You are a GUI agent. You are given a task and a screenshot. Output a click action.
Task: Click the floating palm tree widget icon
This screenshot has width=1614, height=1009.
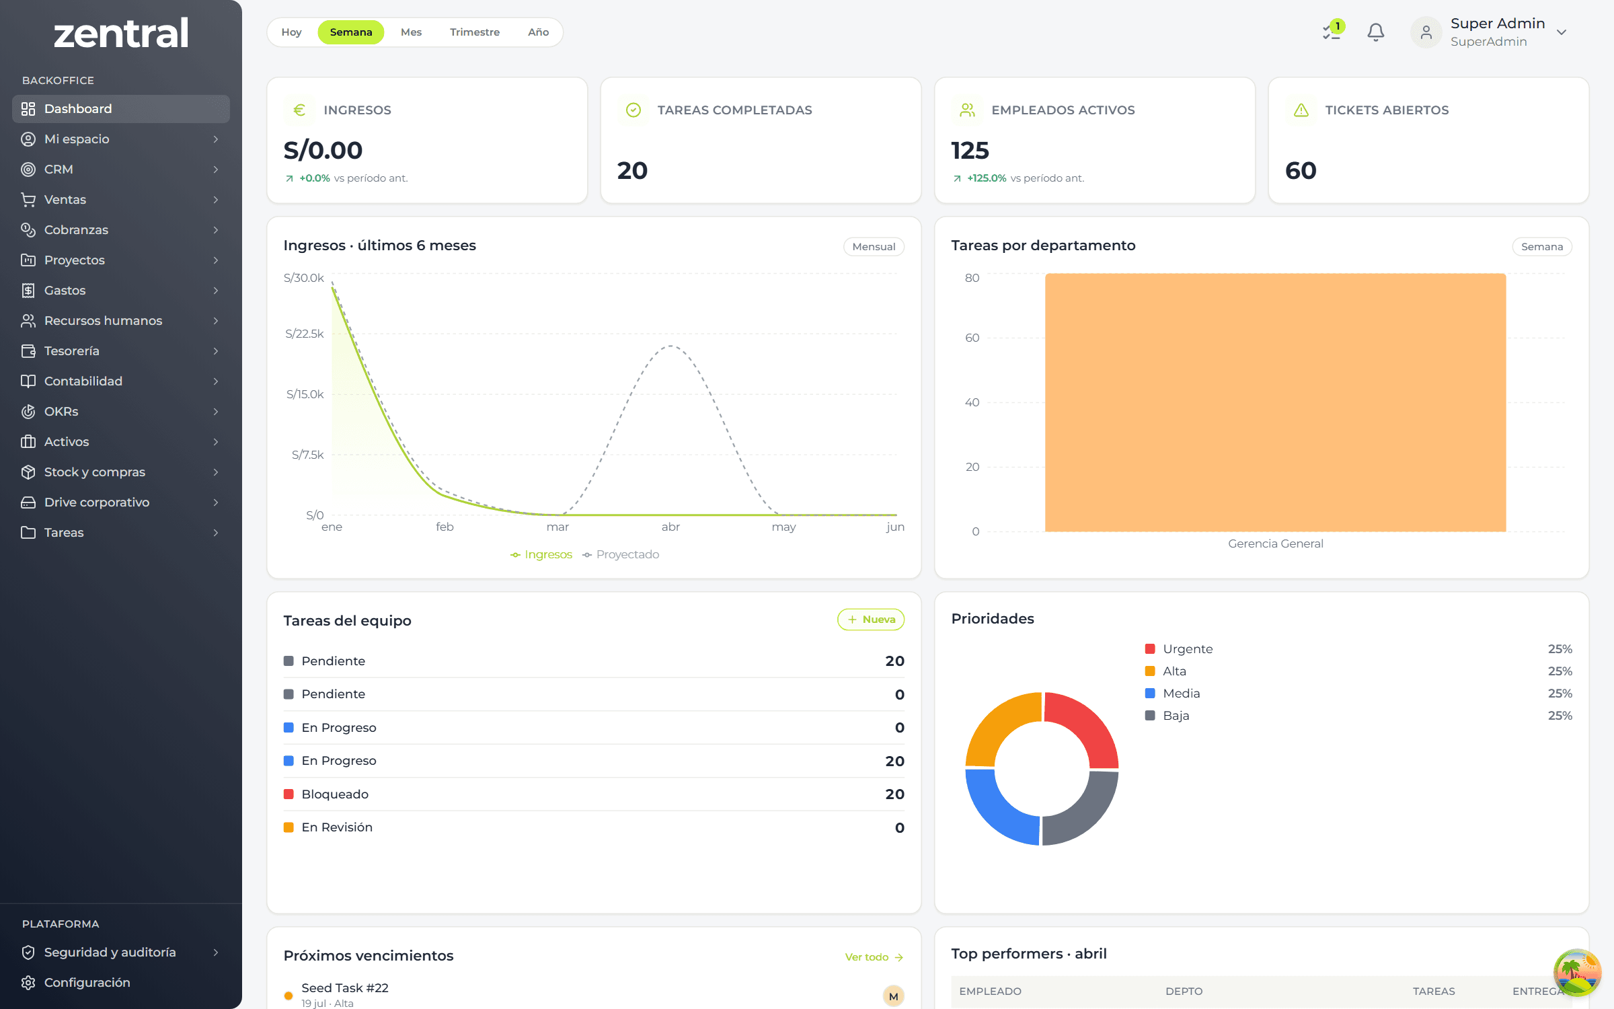(1576, 972)
